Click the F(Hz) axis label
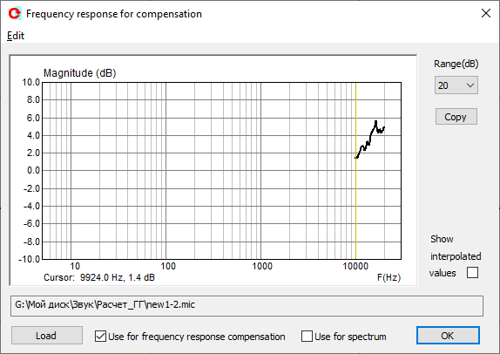The width and height of the screenshot is (500, 354). click(389, 277)
